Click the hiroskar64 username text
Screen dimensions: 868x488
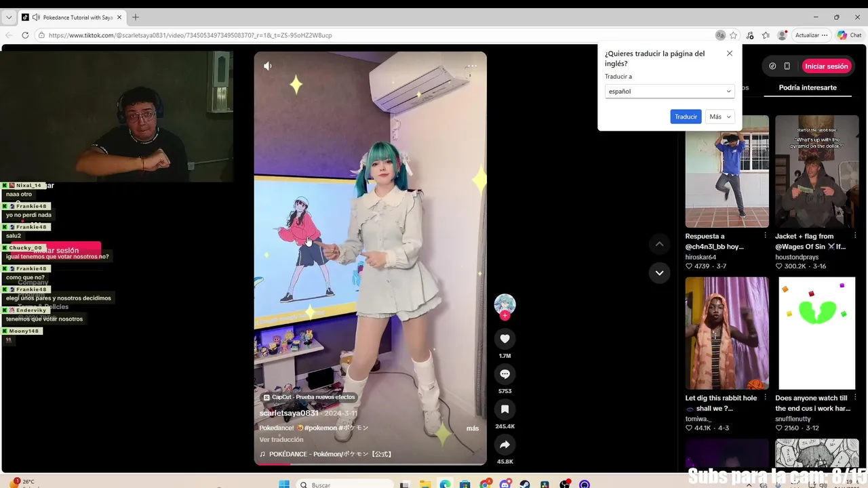coord(701,258)
